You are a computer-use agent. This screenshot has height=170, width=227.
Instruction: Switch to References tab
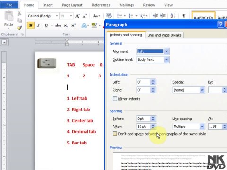[x=101, y=5]
